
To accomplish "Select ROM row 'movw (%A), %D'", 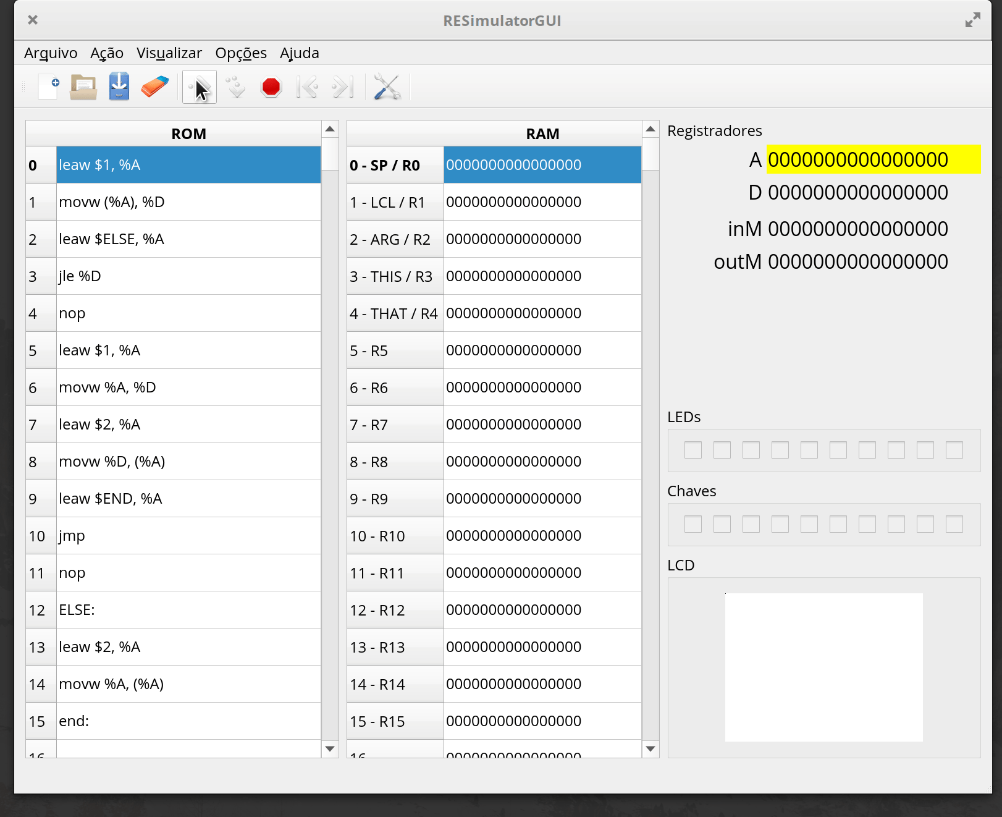I will (x=188, y=202).
